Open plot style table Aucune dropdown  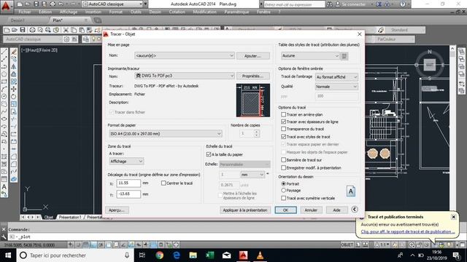pos(310,56)
